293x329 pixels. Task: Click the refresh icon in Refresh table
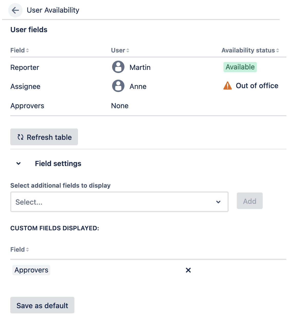click(20, 137)
